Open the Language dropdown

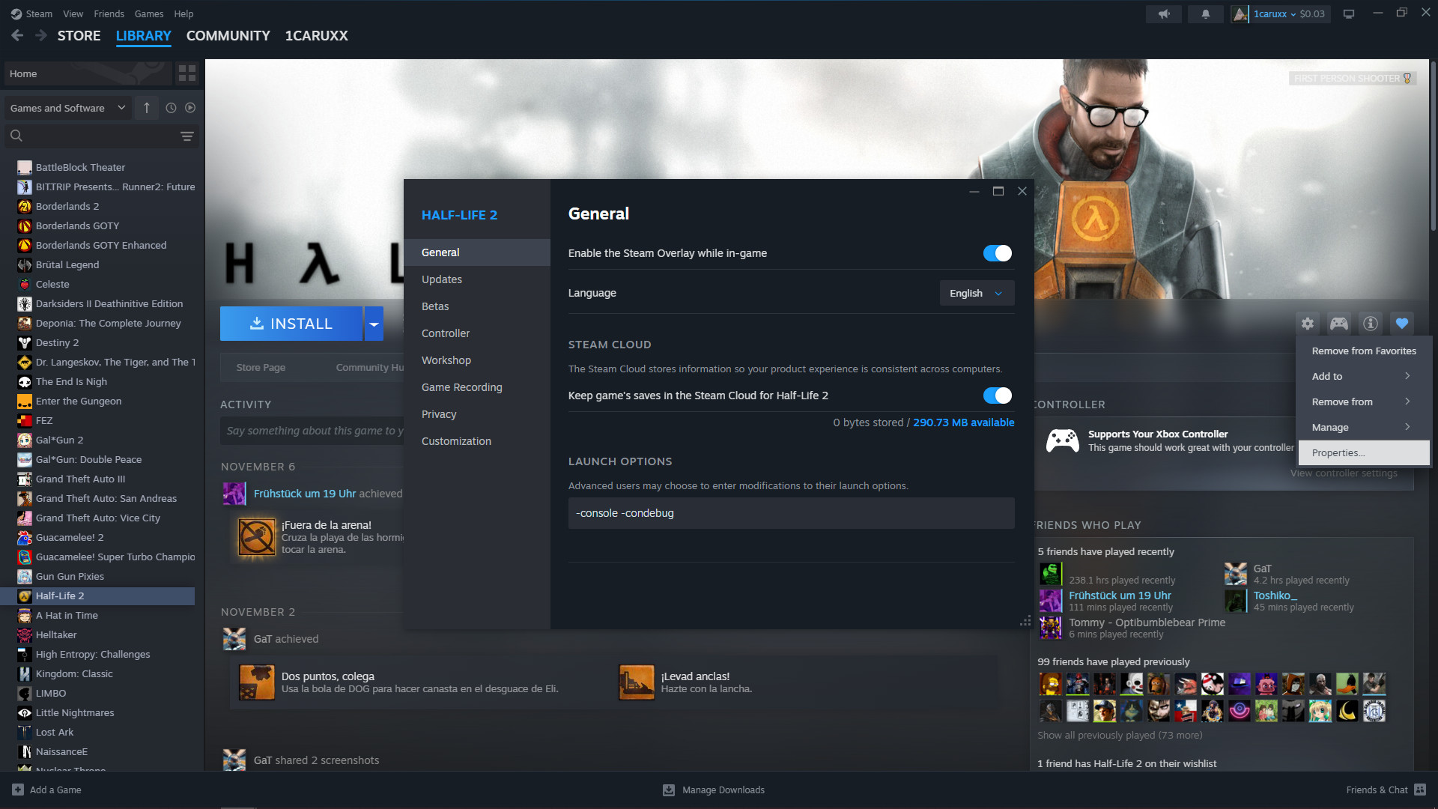tap(977, 293)
